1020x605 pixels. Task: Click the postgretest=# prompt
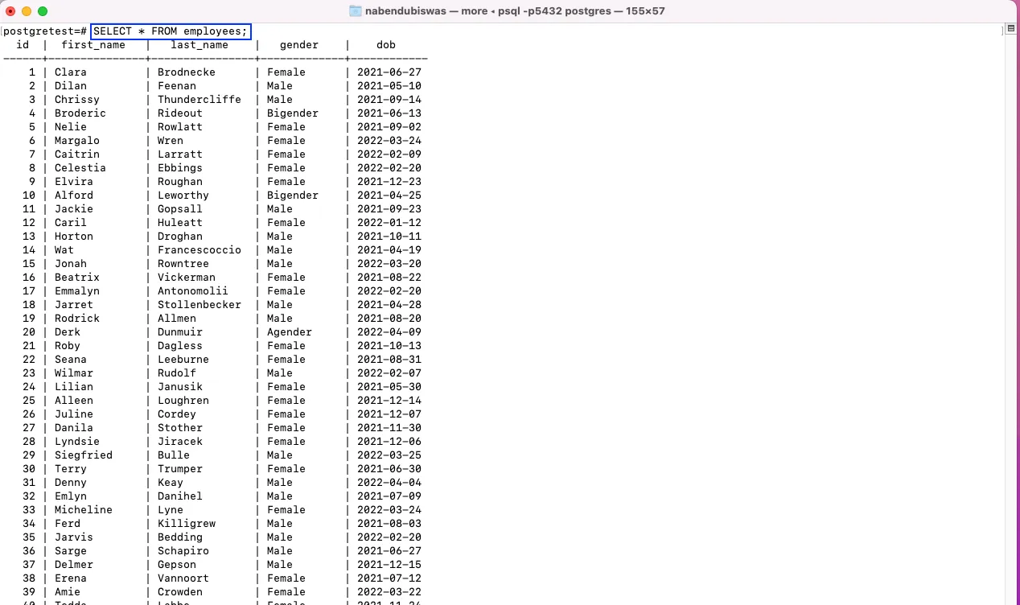pyautogui.click(x=45, y=31)
